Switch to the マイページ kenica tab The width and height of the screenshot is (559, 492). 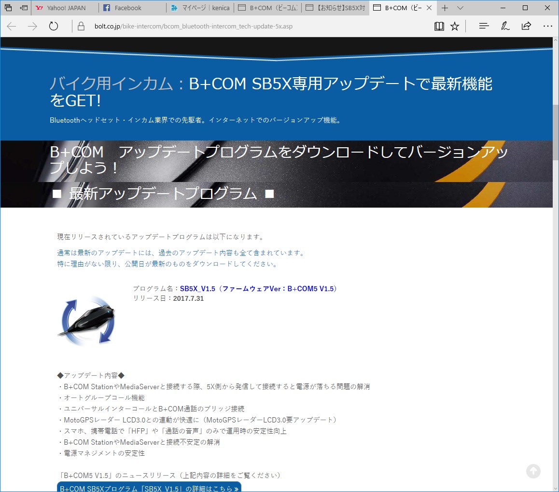tap(200, 8)
